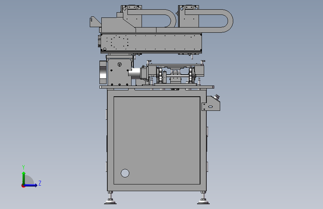Select the handwheel left of the gearbox

tap(103, 73)
